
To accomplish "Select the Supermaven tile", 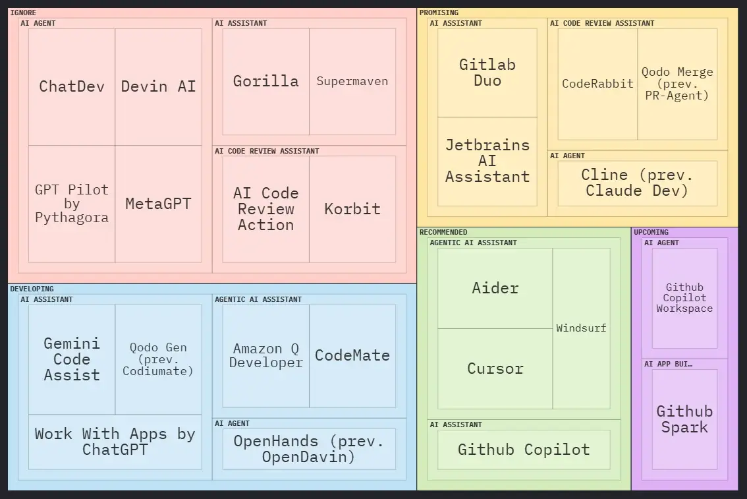I will coord(352,81).
